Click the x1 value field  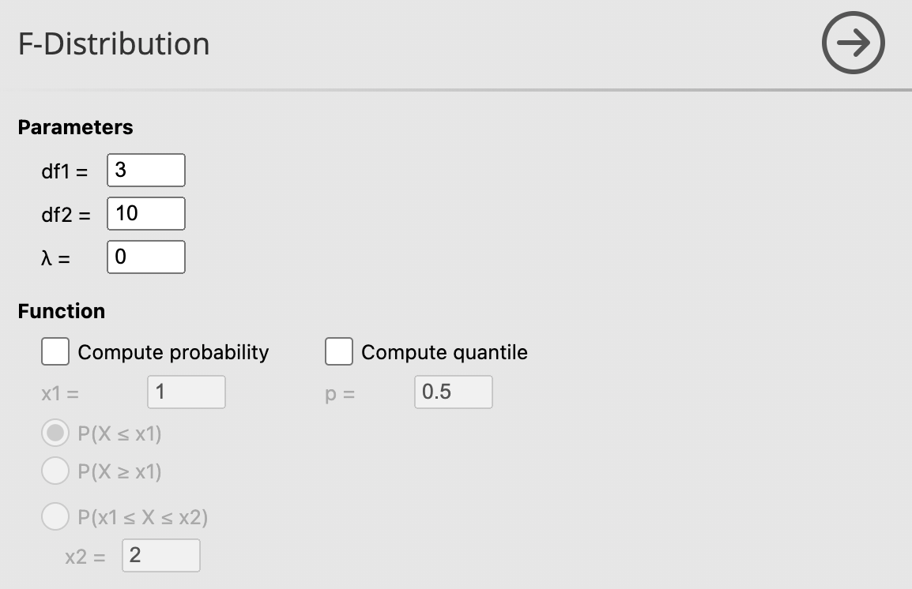pyautogui.click(x=186, y=392)
